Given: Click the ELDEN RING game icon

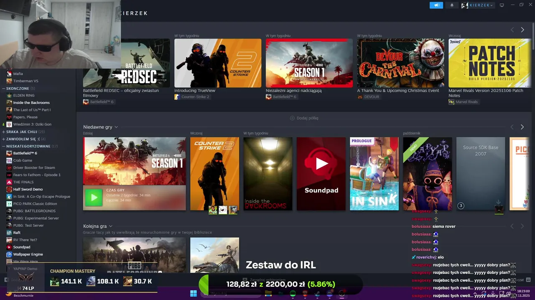Looking at the screenshot, I should [9, 95].
